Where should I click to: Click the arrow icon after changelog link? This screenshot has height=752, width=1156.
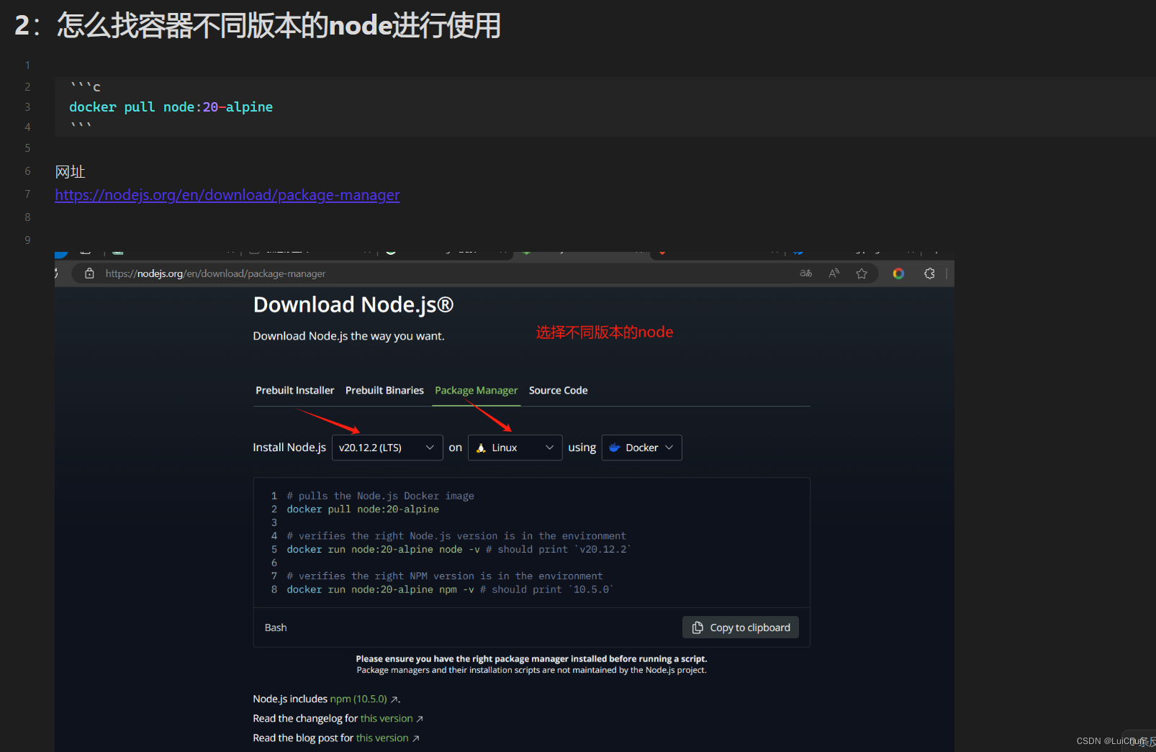[x=420, y=719]
